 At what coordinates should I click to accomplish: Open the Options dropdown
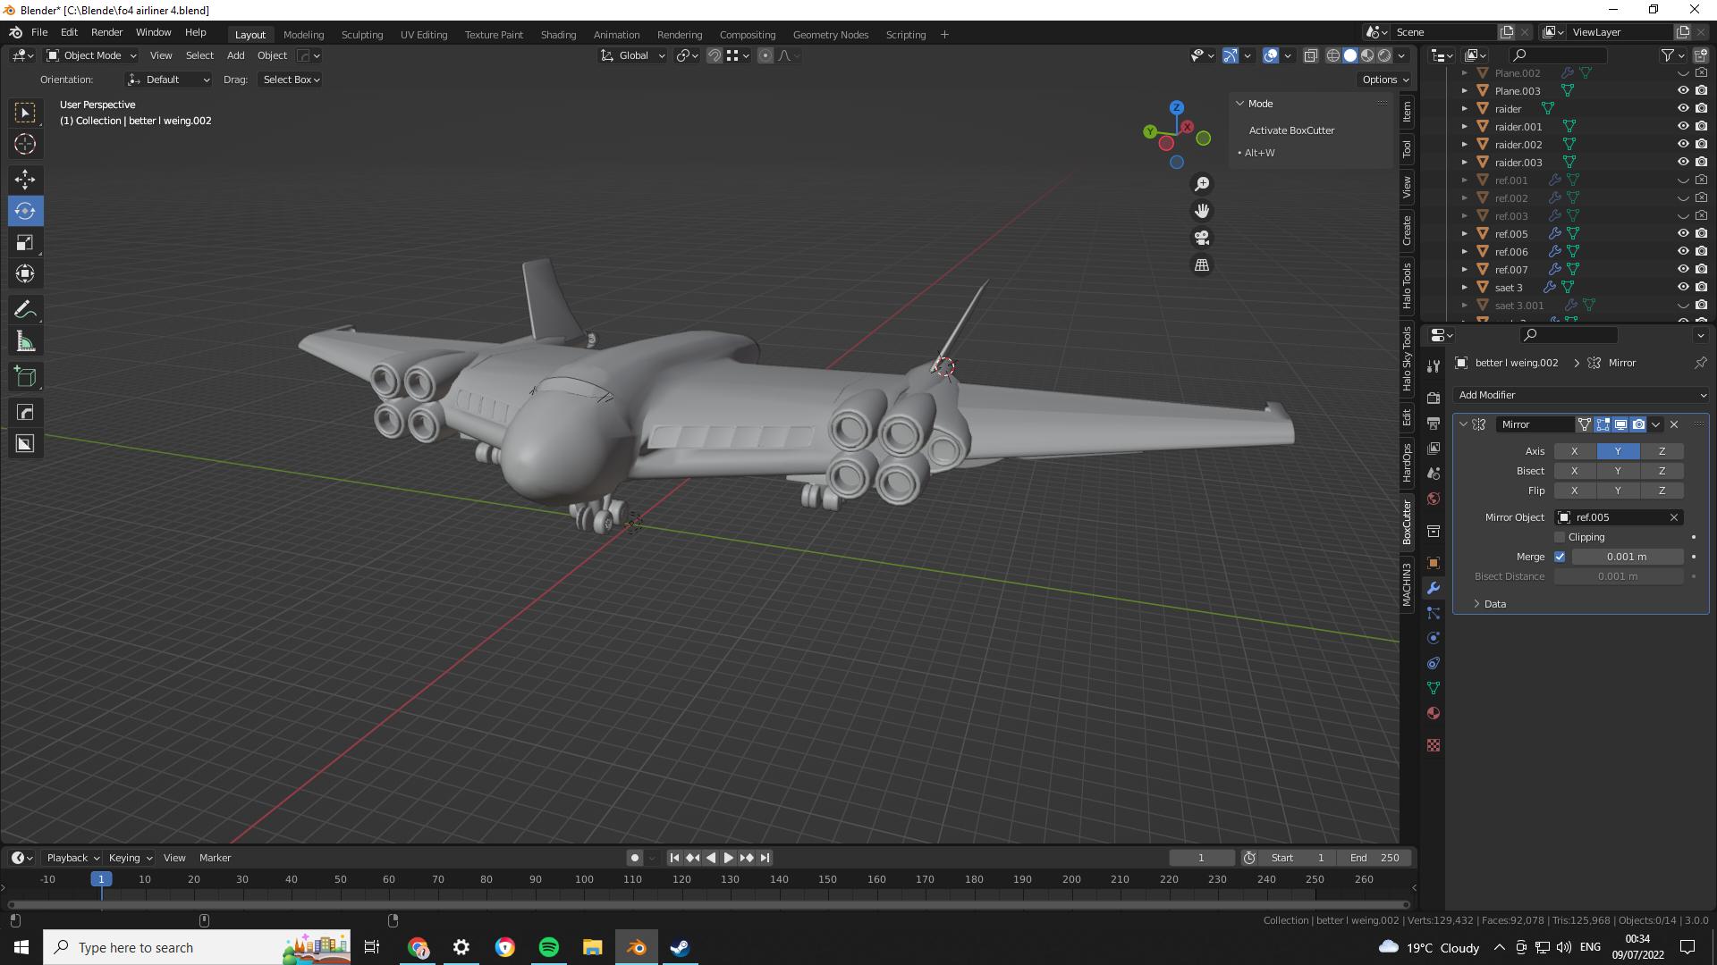click(x=1384, y=80)
